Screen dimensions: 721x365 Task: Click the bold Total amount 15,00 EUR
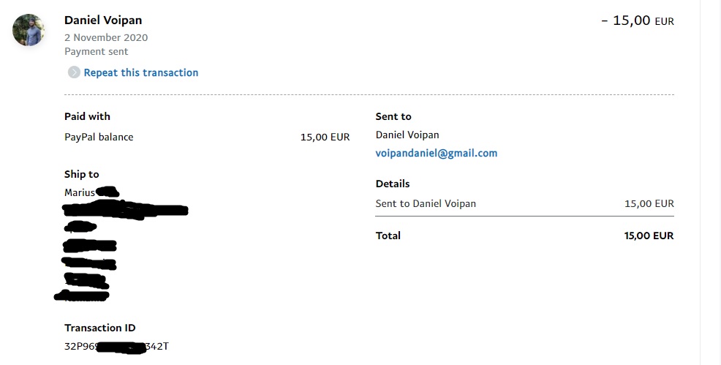tap(649, 236)
